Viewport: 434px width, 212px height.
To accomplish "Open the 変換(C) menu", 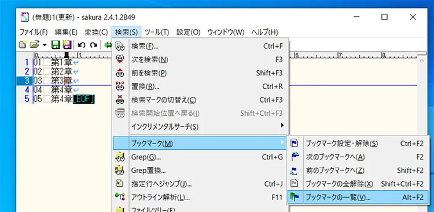I will (96, 32).
